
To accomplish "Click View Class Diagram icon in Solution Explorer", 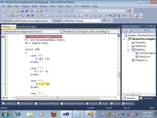I will (x=149, y=31).
